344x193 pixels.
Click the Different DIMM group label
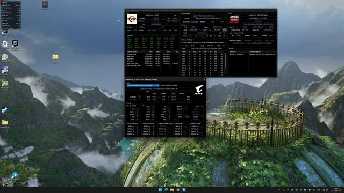[x=196, y=124]
